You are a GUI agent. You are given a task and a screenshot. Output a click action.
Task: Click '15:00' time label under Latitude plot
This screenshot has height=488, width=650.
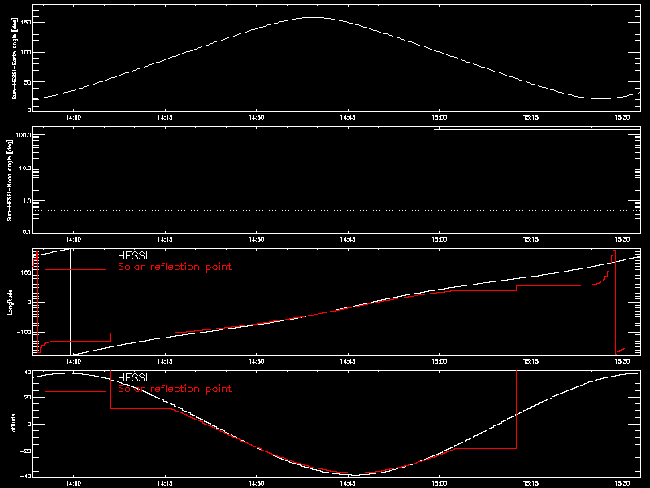[440, 484]
